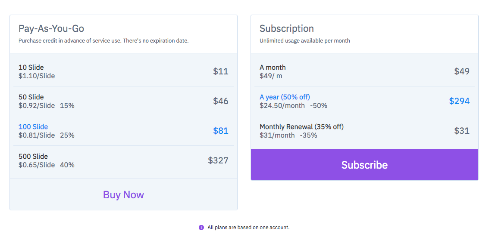Click the Buy Now button
Image resolution: width=489 pixels, height=234 pixels.
(x=123, y=195)
